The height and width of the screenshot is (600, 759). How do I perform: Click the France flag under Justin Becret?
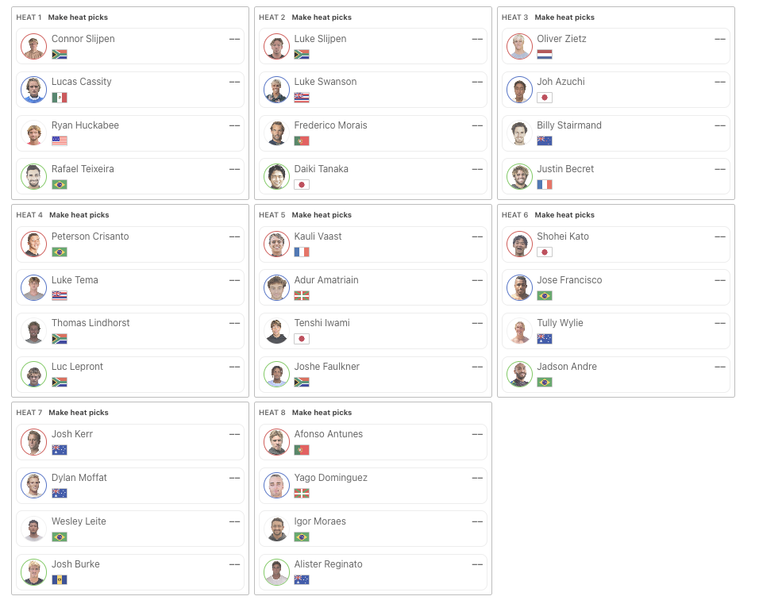(545, 184)
